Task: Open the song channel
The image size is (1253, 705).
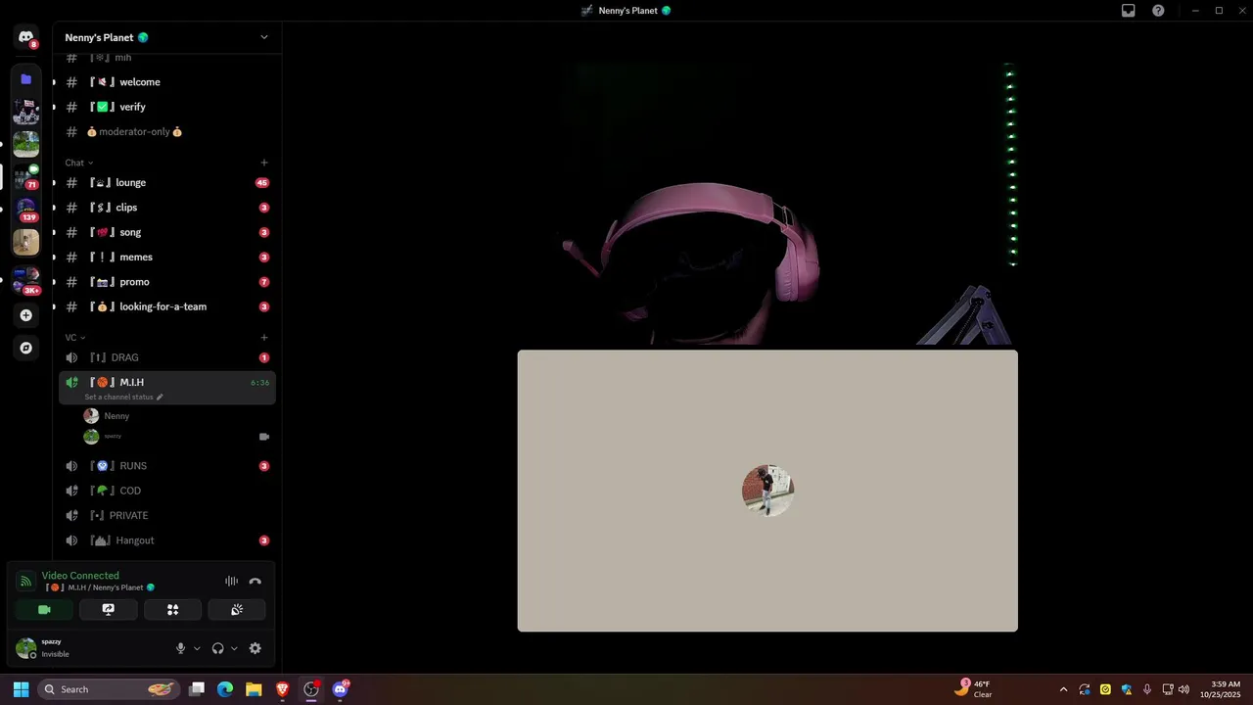Action: (x=167, y=232)
